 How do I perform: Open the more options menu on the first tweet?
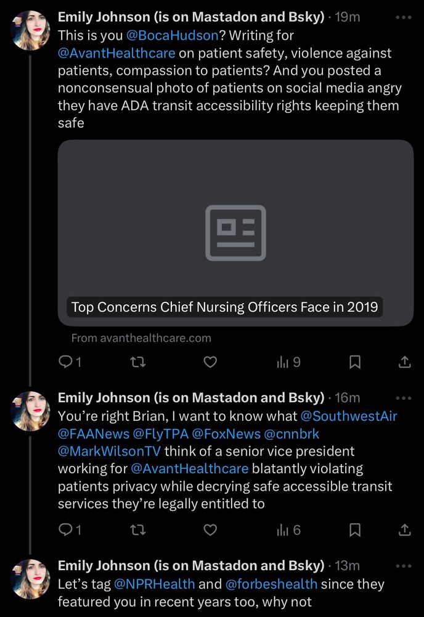click(405, 17)
